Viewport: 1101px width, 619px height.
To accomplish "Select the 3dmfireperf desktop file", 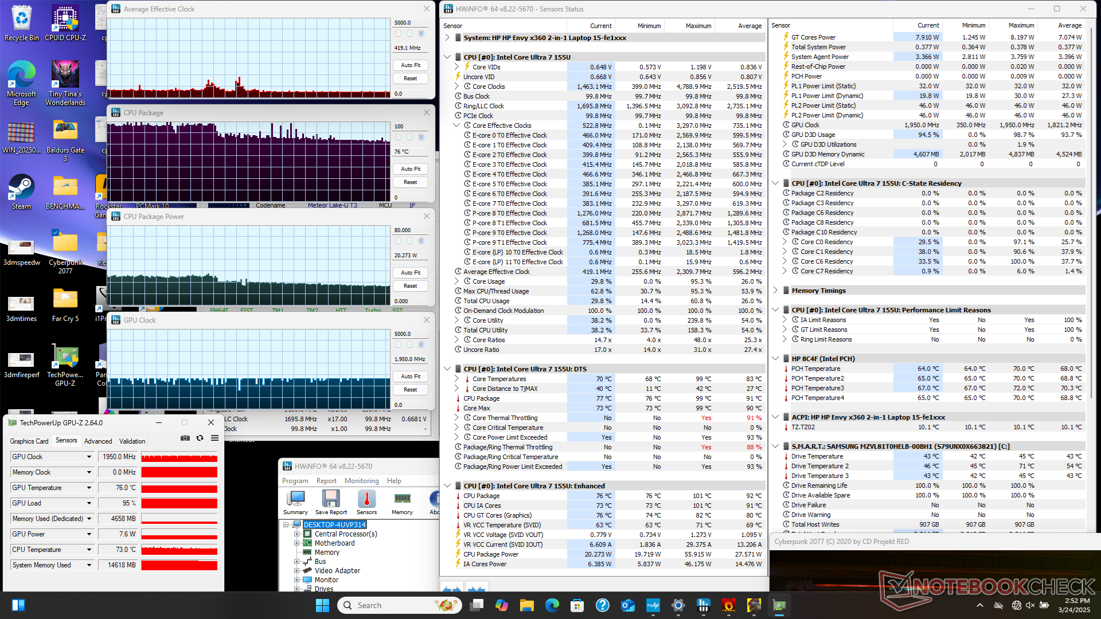I will click(x=21, y=365).
